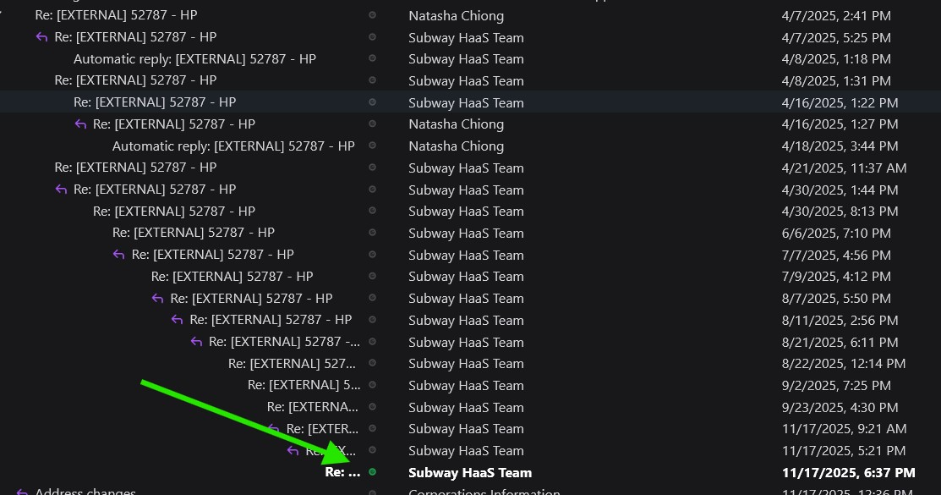This screenshot has height=495, width=941.
Task: Click replied arrow icon on 7/7/2025 4:56 PM message
Action: click(x=119, y=255)
